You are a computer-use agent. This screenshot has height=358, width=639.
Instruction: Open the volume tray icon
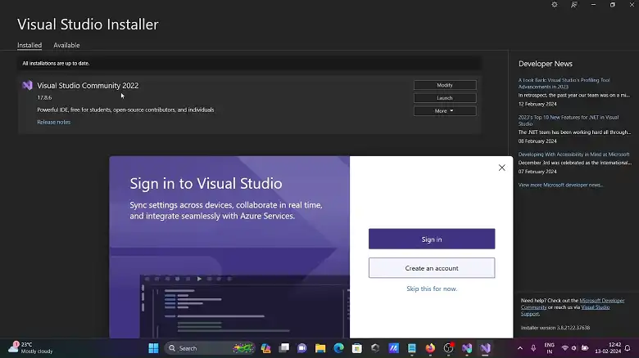(x=574, y=348)
